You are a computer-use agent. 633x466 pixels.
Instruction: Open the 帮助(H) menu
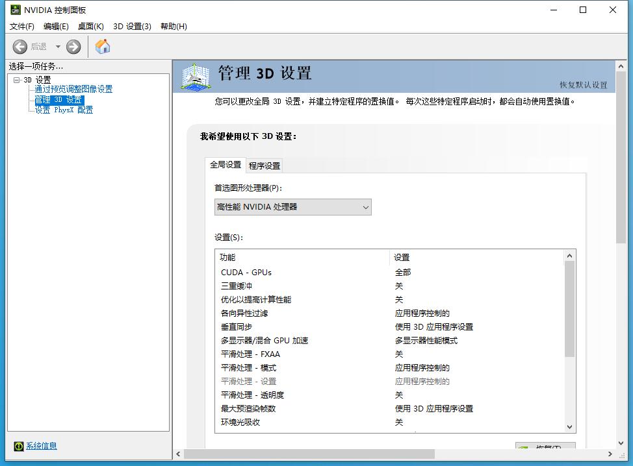click(174, 27)
